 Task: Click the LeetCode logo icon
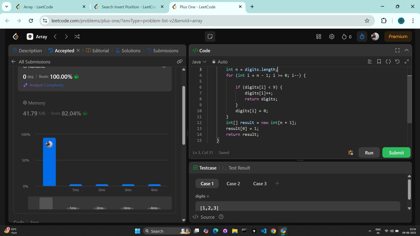pos(15,36)
